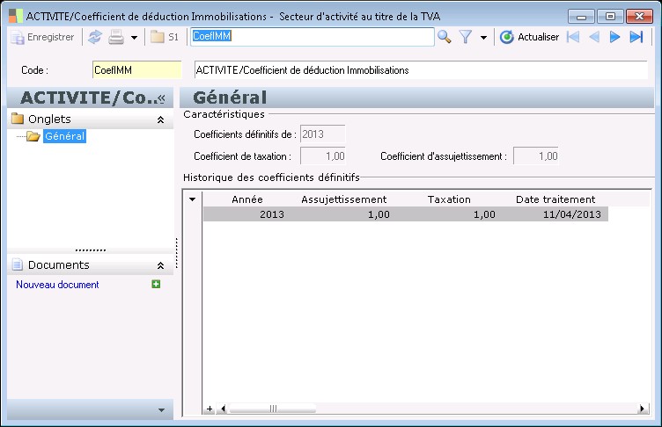Image resolution: width=662 pixels, height=427 pixels.
Task: Click the green plus add document icon
Action: pyautogui.click(x=156, y=284)
